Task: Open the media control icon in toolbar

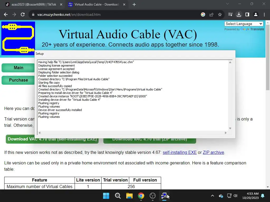Action: pyautogui.click(x=230, y=15)
